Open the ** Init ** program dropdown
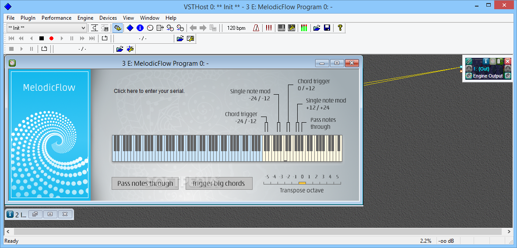Image resolution: width=517 pixels, height=248 pixels. (46, 28)
